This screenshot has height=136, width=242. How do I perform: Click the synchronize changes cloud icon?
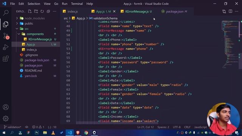(27, 127)
